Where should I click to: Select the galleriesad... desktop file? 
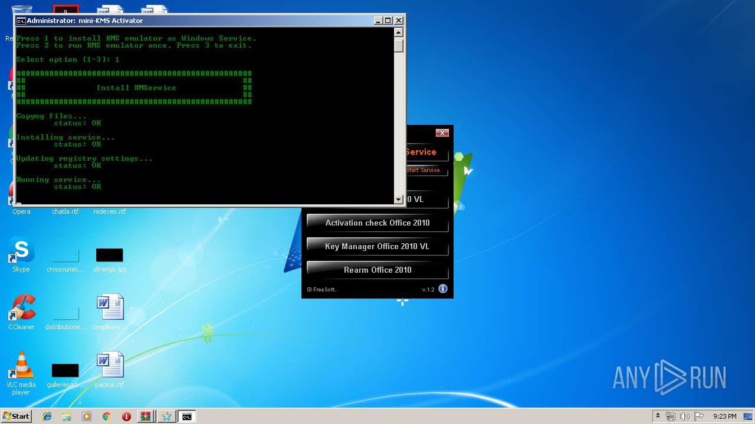pyautogui.click(x=65, y=374)
